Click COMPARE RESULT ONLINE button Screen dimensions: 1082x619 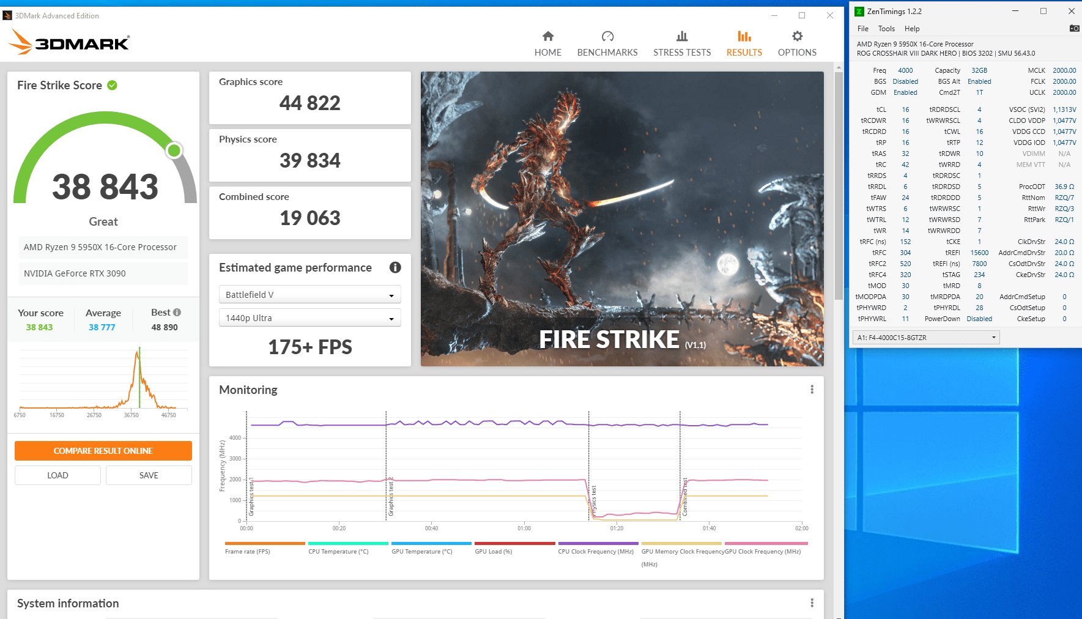pos(103,451)
